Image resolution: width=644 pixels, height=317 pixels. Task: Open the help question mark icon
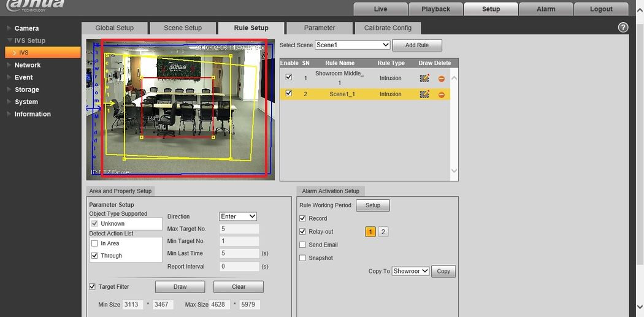click(x=623, y=28)
